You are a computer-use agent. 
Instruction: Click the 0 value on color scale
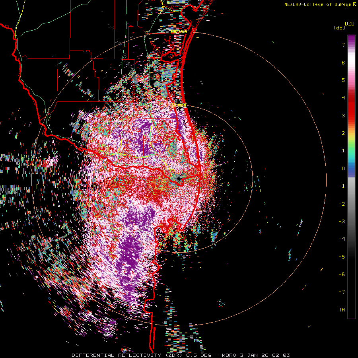343,169
